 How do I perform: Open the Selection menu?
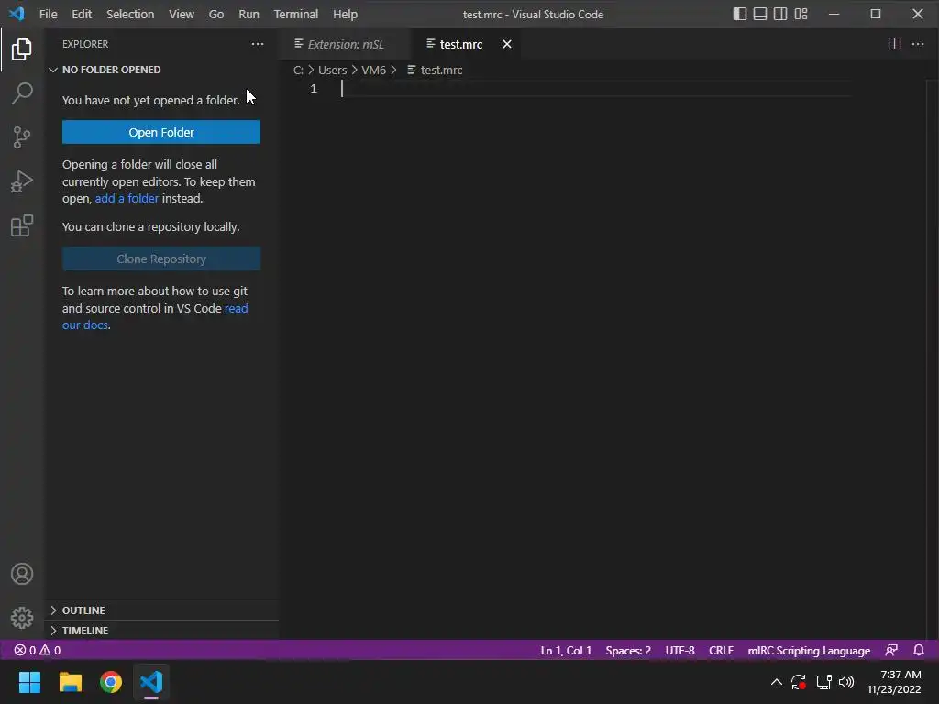coord(130,14)
